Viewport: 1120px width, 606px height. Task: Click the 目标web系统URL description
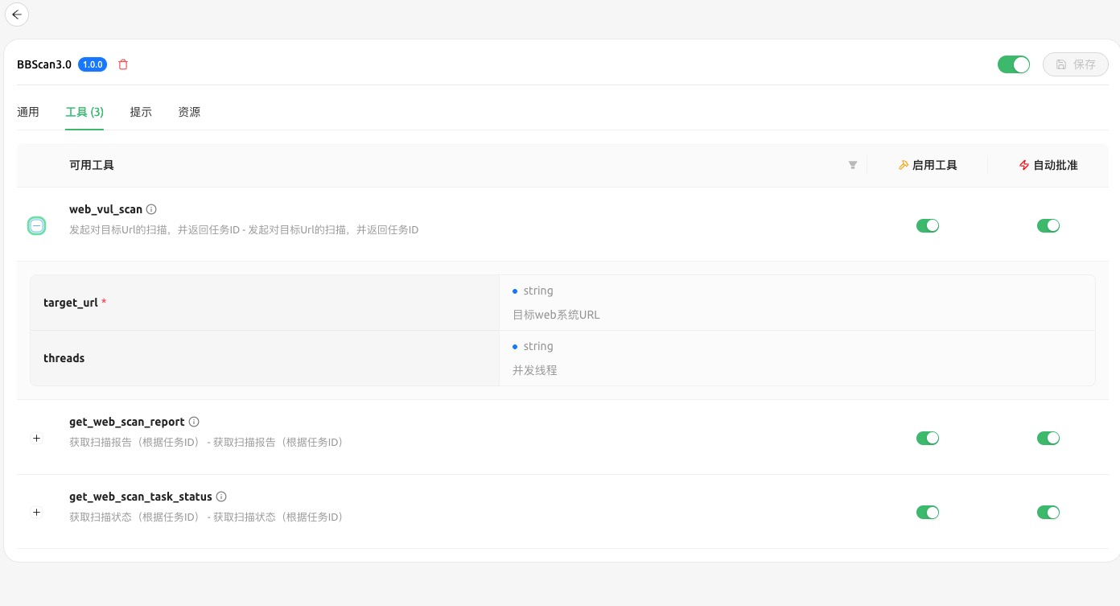[556, 315]
